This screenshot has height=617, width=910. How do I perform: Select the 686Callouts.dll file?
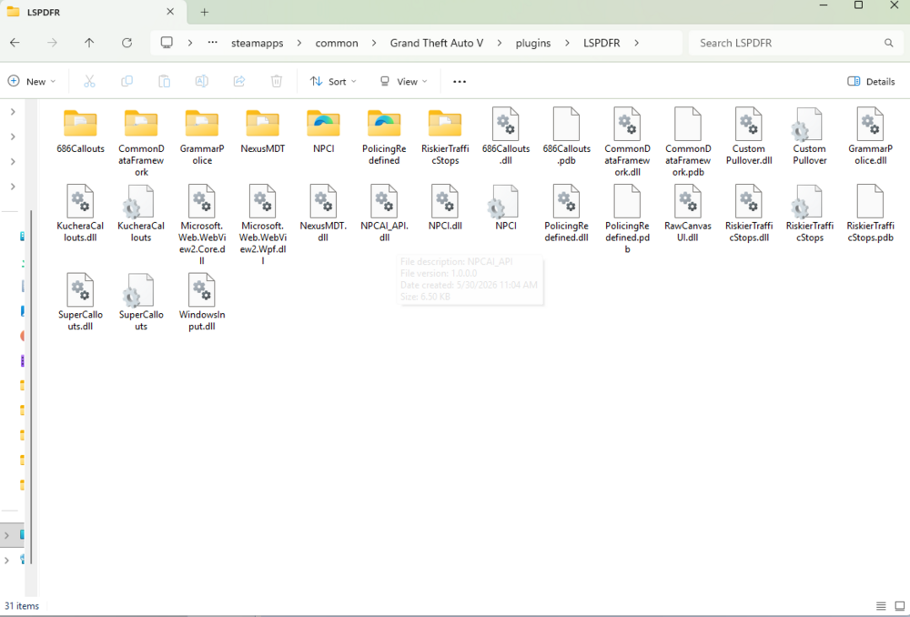505,137
